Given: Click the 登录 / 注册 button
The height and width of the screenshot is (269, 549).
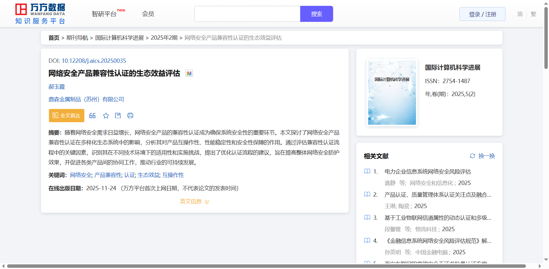Looking at the screenshot, I should (482, 14).
